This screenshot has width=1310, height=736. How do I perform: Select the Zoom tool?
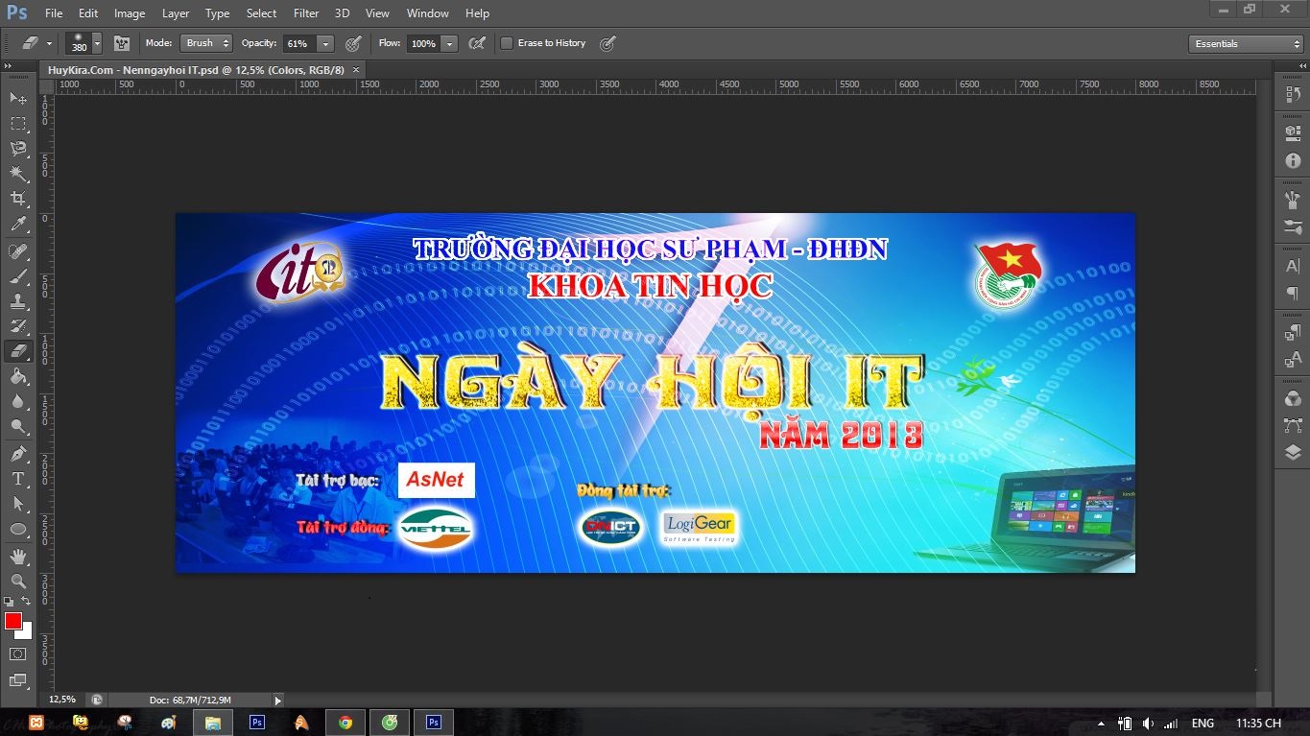tap(18, 582)
